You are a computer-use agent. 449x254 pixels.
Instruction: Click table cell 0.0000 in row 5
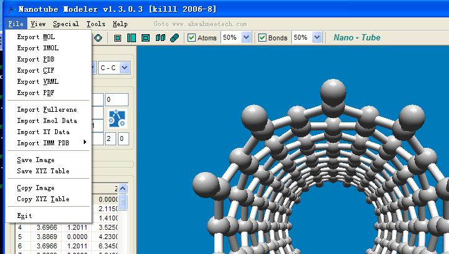point(77,237)
